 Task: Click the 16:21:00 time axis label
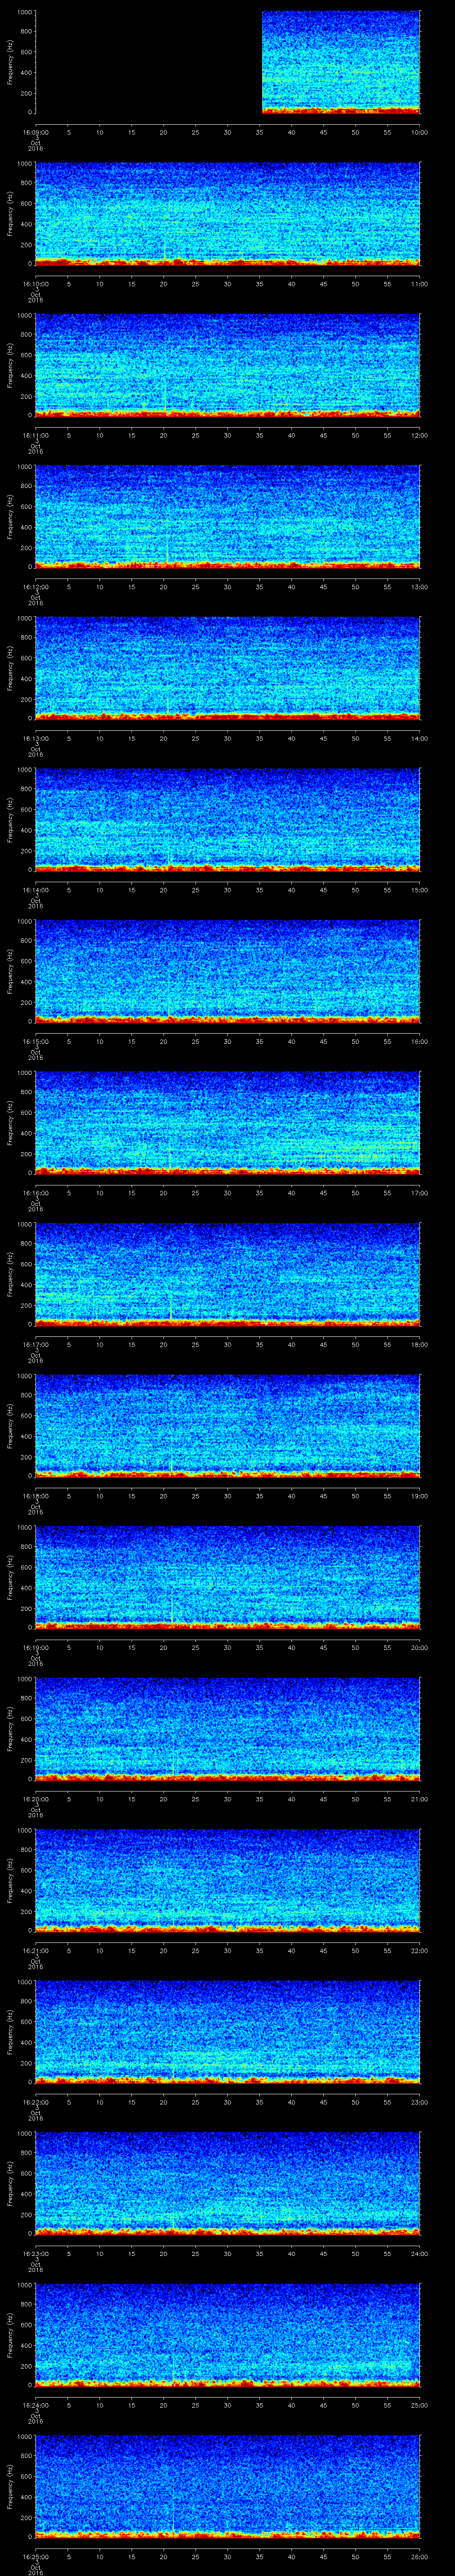click(35, 1950)
